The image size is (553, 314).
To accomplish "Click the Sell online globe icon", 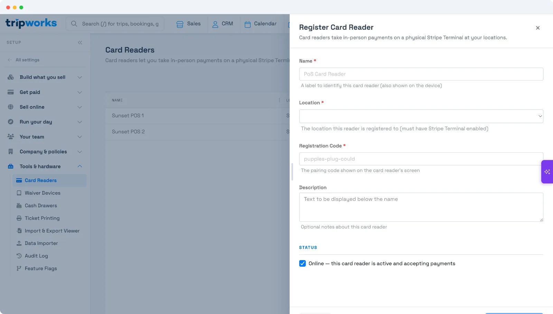I will click(x=11, y=107).
